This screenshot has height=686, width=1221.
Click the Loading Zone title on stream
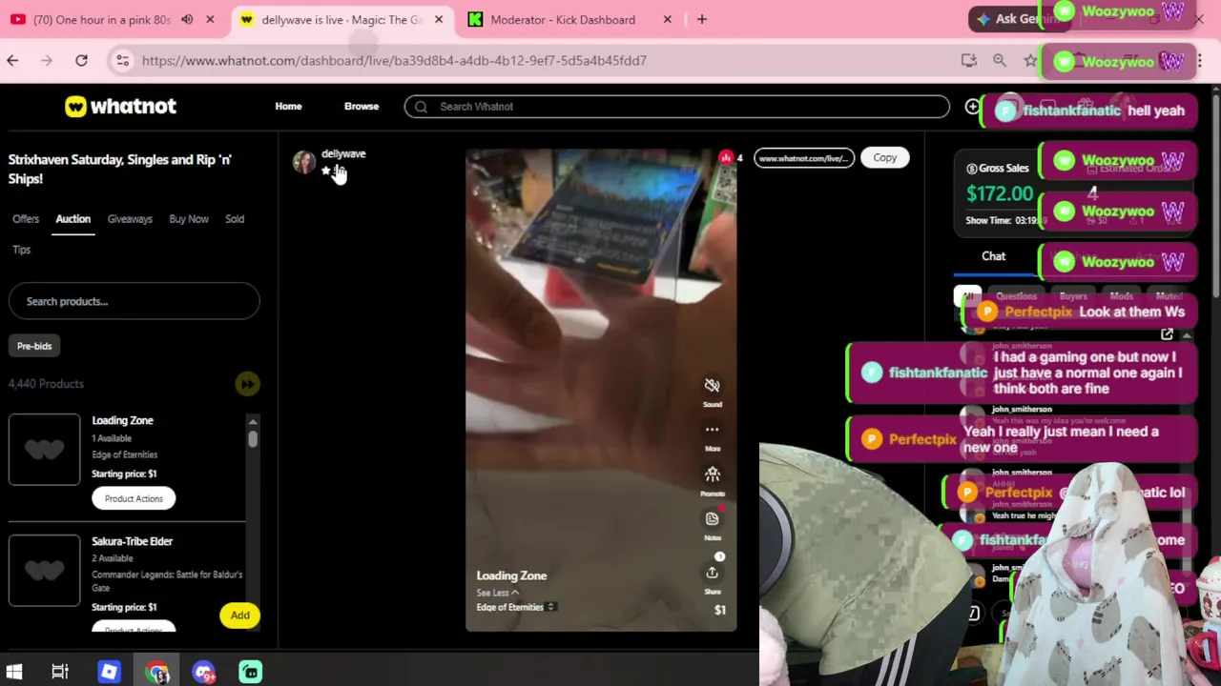(511, 575)
